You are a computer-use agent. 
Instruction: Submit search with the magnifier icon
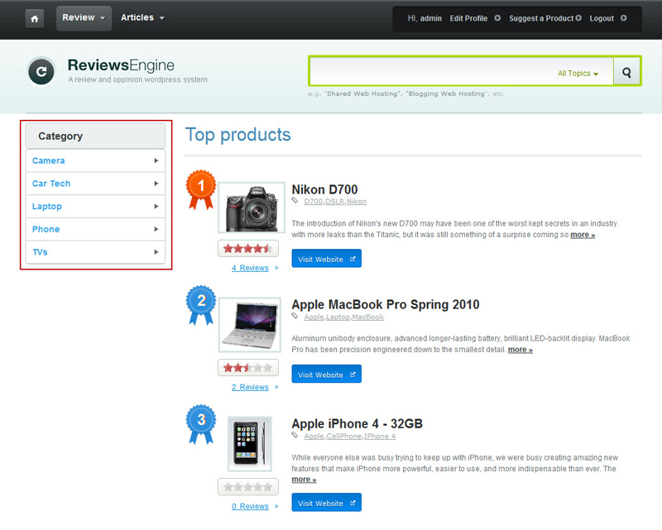(x=626, y=72)
